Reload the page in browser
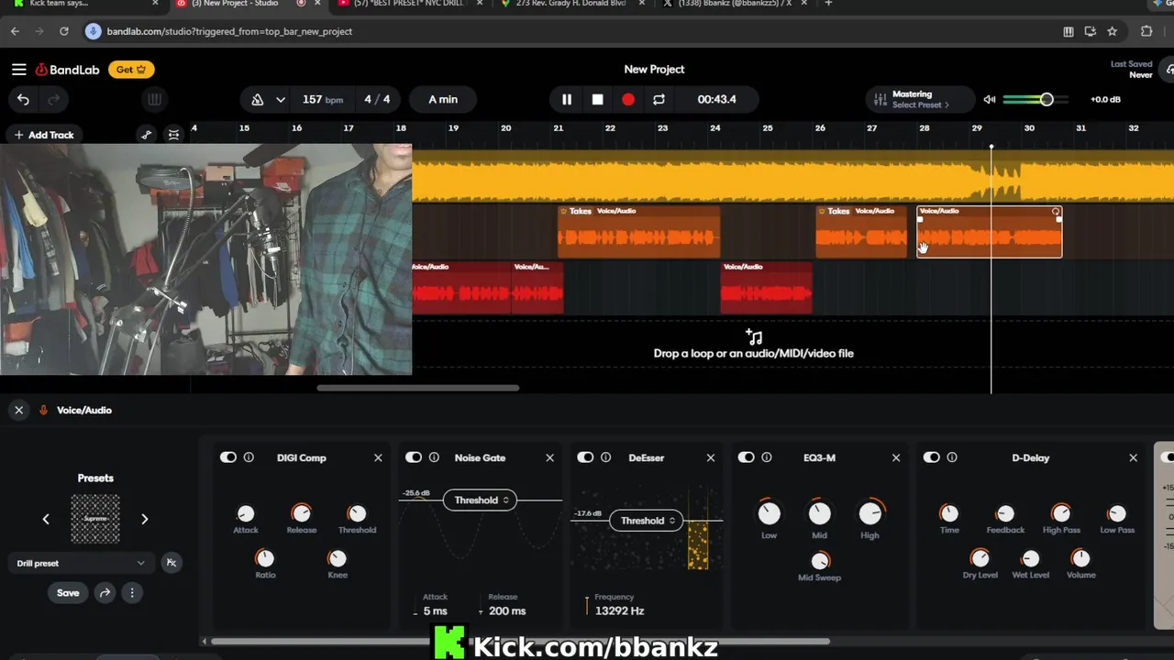 [64, 31]
